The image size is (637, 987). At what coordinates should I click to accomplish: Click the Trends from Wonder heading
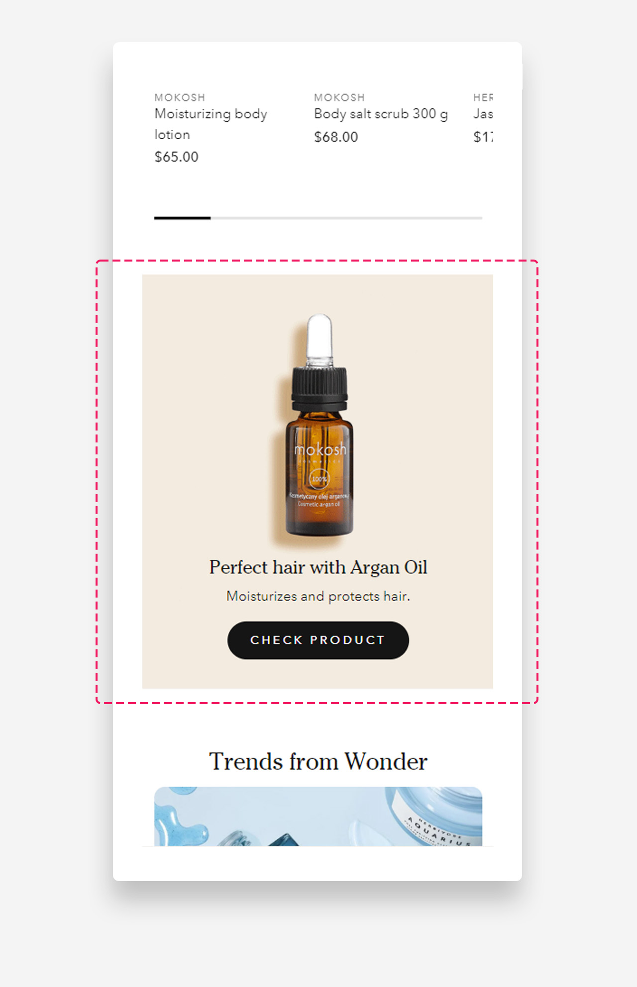click(x=318, y=761)
